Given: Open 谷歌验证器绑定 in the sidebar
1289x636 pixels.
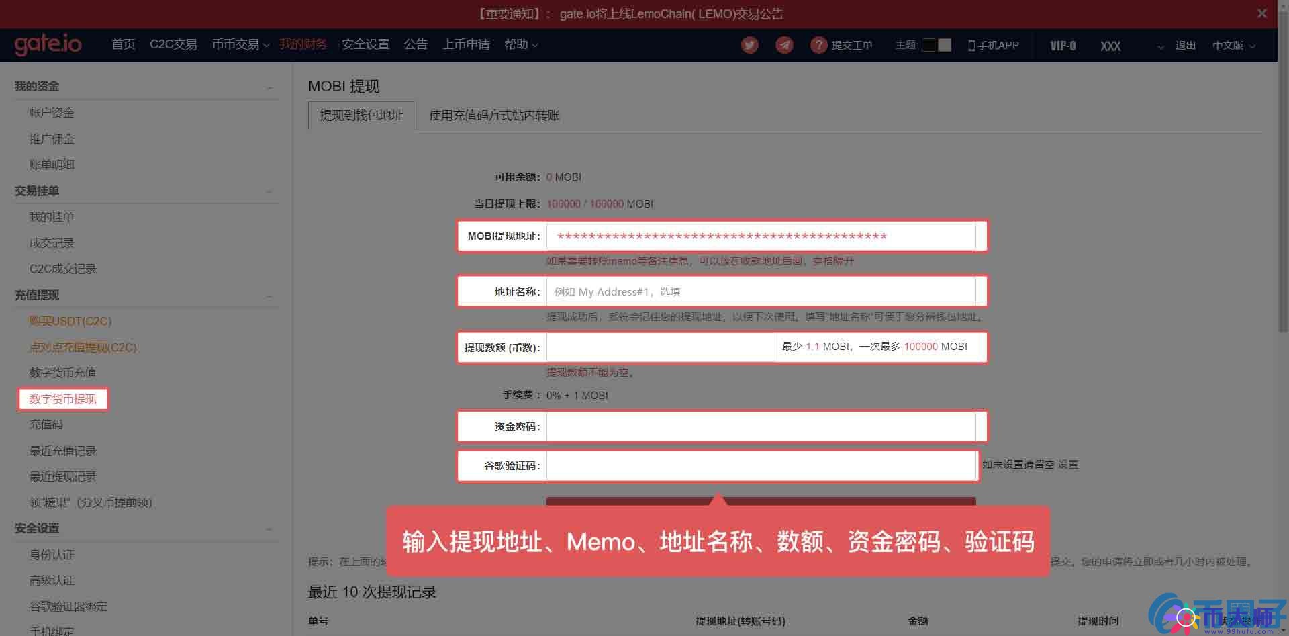Looking at the screenshot, I should click(x=68, y=606).
